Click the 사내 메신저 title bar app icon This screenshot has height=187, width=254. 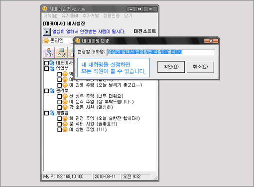pyautogui.click(x=45, y=9)
